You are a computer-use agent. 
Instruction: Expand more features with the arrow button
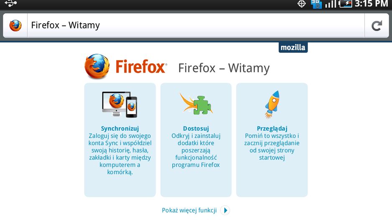[x=225, y=210]
